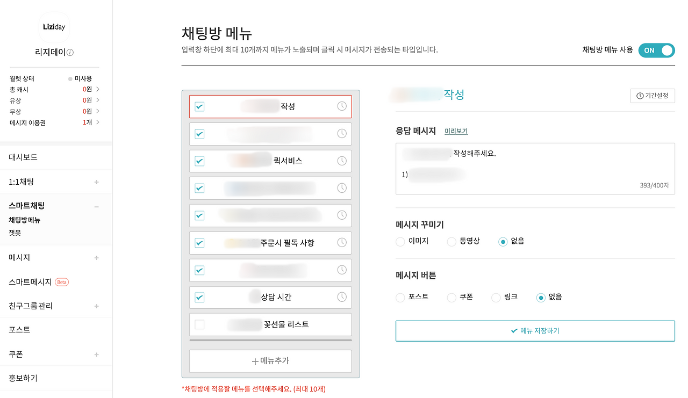Click inside the 응답 메시지 text area
Image resolution: width=688 pixels, height=398 pixels.
(x=535, y=167)
